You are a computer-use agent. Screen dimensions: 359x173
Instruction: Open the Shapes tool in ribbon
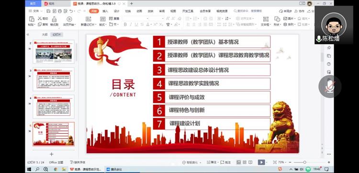click(277, 19)
